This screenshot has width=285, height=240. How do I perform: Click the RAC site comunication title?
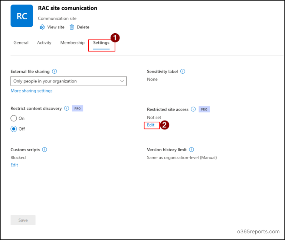click(x=68, y=8)
